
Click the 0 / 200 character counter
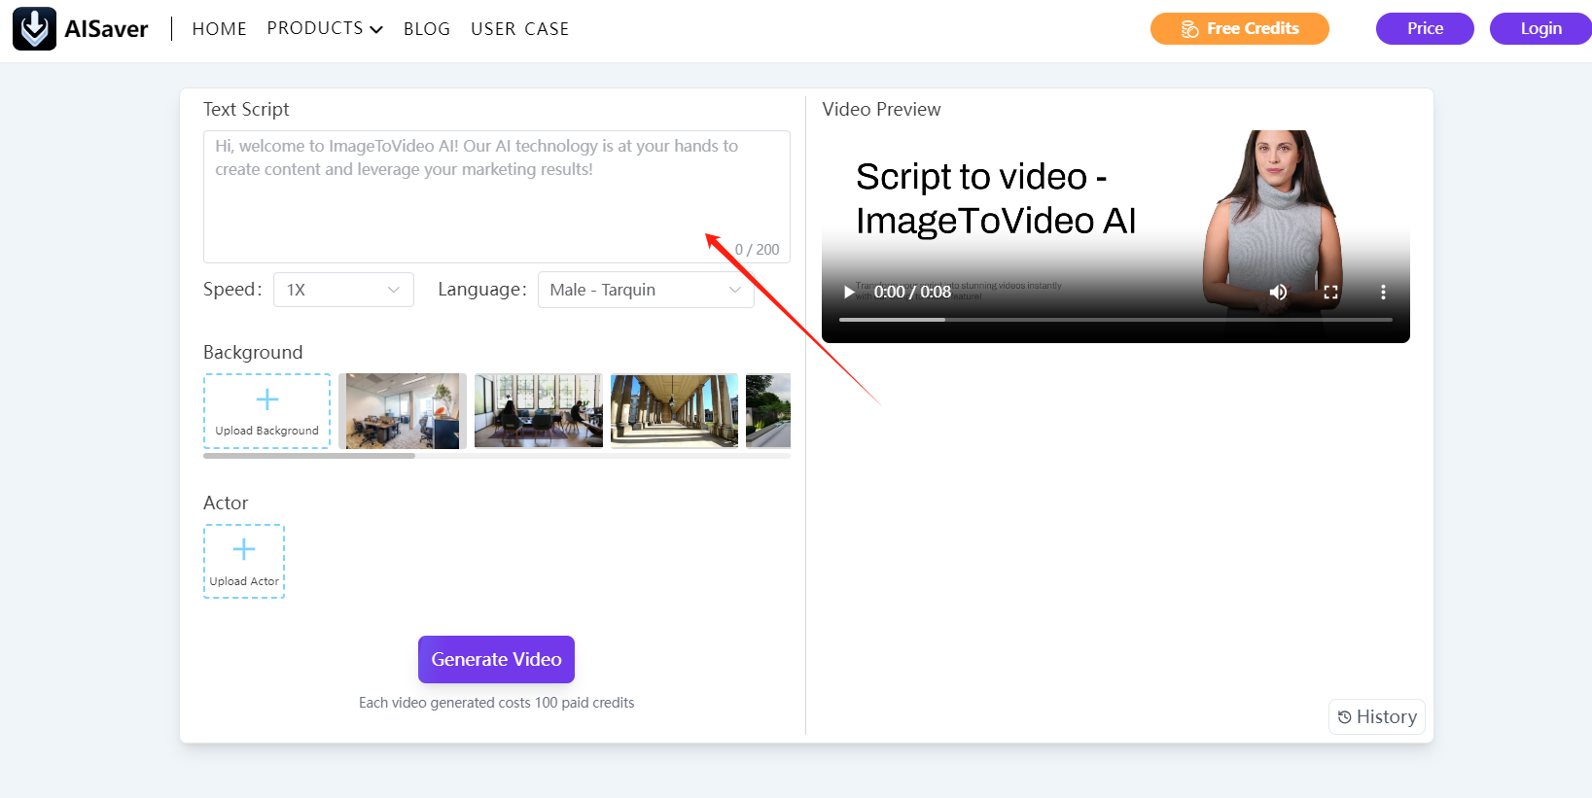tap(757, 250)
